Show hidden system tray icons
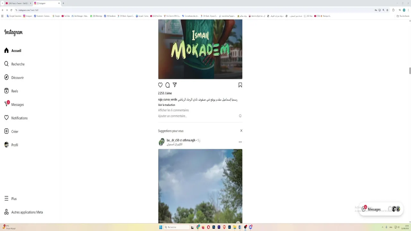The image size is (411, 231). (x=382, y=227)
